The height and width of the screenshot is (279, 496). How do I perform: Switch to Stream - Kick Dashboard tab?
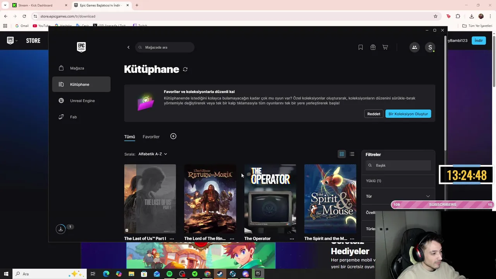coord(40,5)
